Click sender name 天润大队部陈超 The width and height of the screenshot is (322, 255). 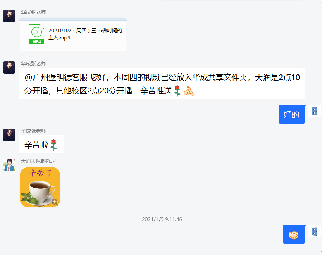point(38,161)
